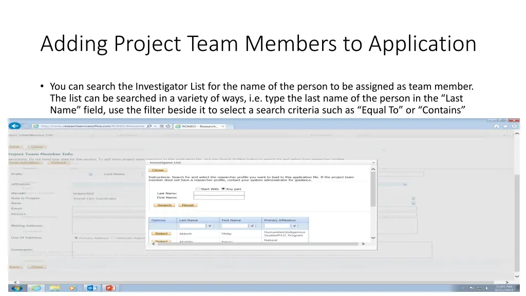Open browser Tools gear icon
The width and height of the screenshot is (526, 296).
coord(514,126)
